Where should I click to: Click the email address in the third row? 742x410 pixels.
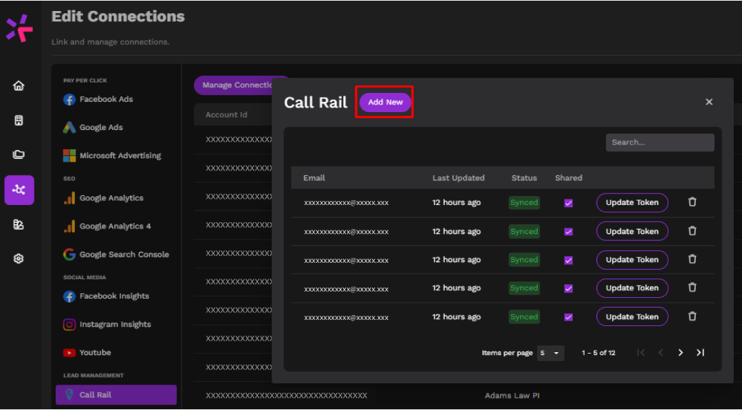(x=347, y=261)
